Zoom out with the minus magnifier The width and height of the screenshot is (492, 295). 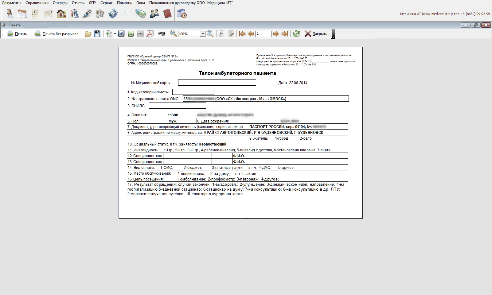210,34
